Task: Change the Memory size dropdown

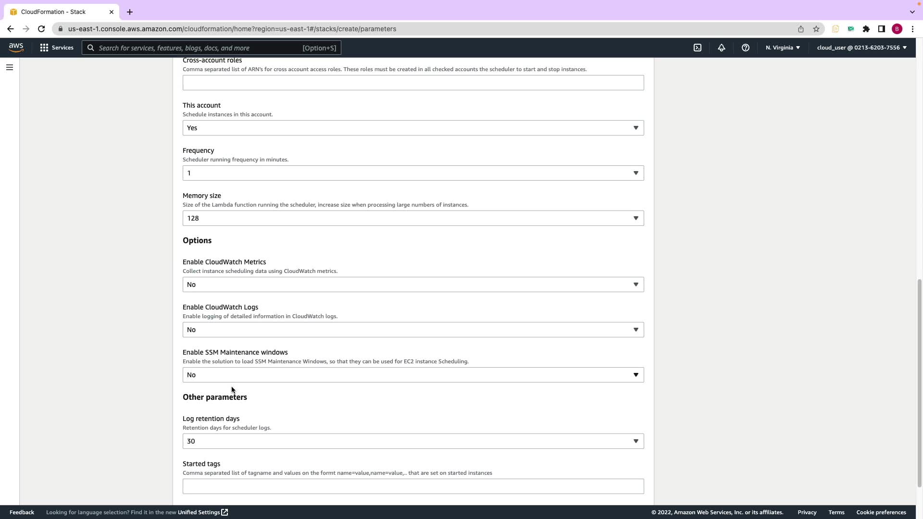Action: [413, 218]
